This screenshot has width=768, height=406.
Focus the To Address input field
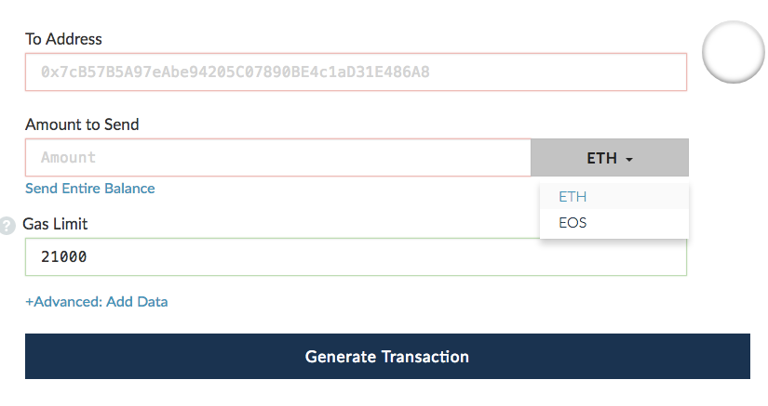click(x=357, y=72)
